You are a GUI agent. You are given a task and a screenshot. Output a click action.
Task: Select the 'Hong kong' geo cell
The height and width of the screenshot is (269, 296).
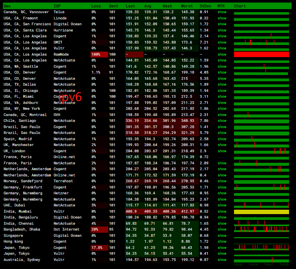click(13, 242)
